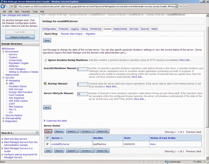
Task: Open Start and stop servers help link
Action: pos(16,139)
